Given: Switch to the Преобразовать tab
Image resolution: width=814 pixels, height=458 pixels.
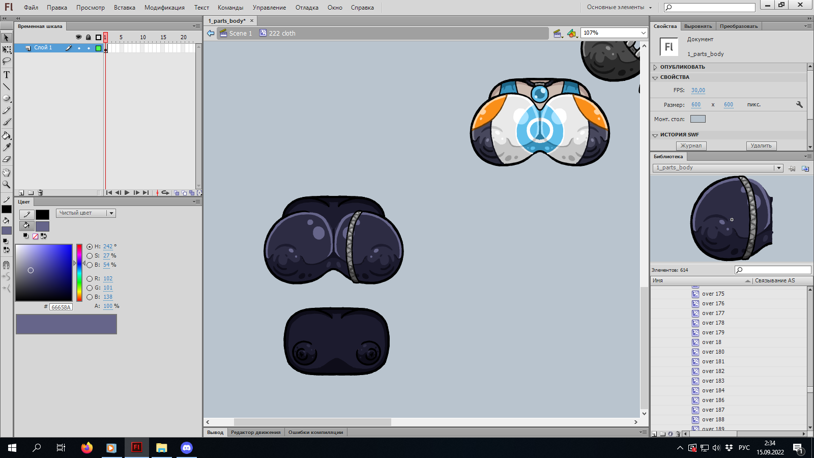Looking at the screenshot, I should [739, 26].
